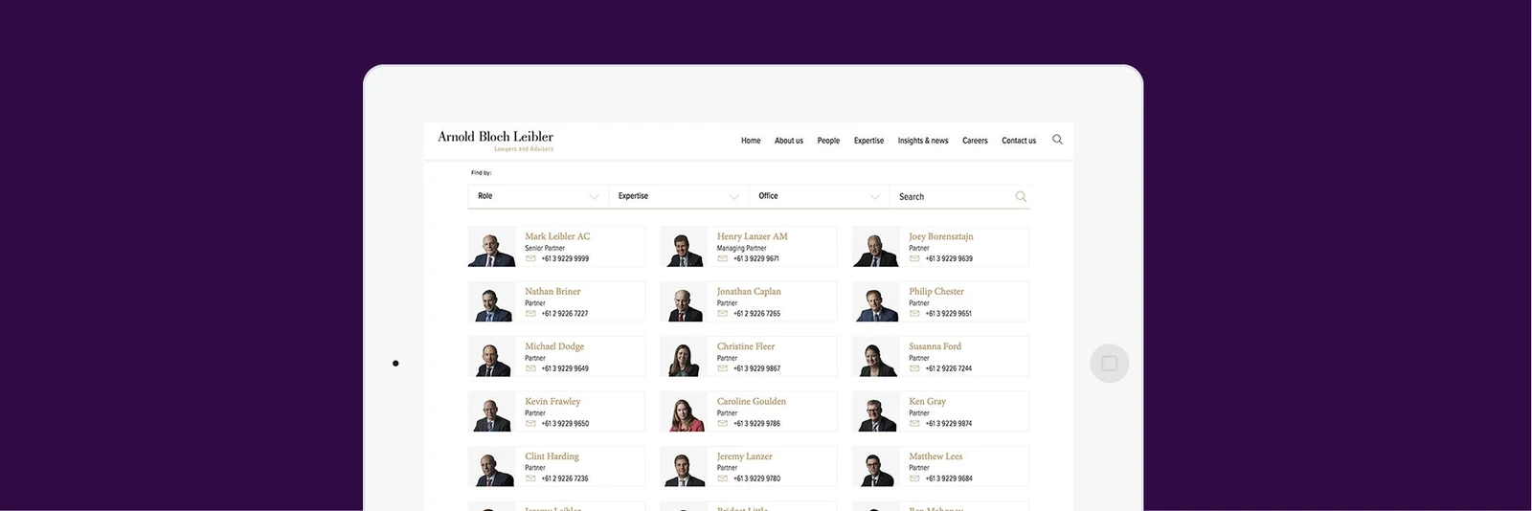Screen dimensions: 1532x511
Task: Open Nathan Briner's profile name link
Action: (552, 291)
